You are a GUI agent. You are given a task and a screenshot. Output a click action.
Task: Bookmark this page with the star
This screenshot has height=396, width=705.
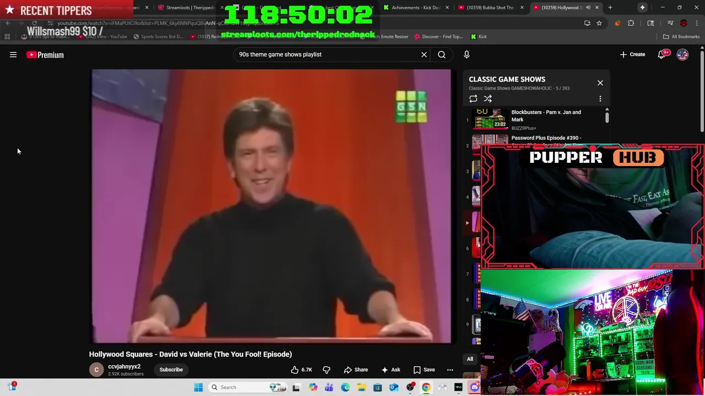coord(599,23)
